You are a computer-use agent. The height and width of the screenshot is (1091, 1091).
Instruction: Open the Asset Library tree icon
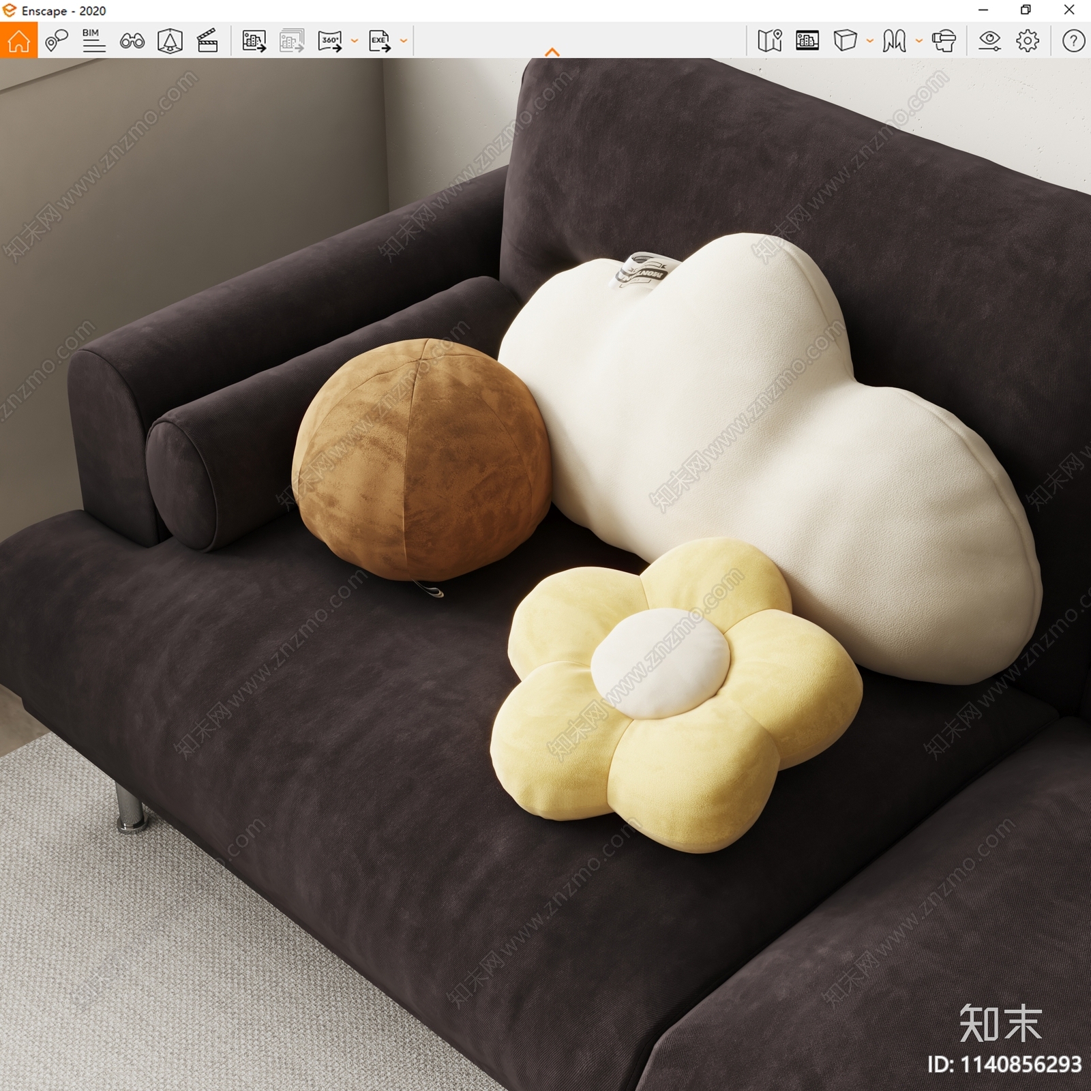tap(170, 41)
